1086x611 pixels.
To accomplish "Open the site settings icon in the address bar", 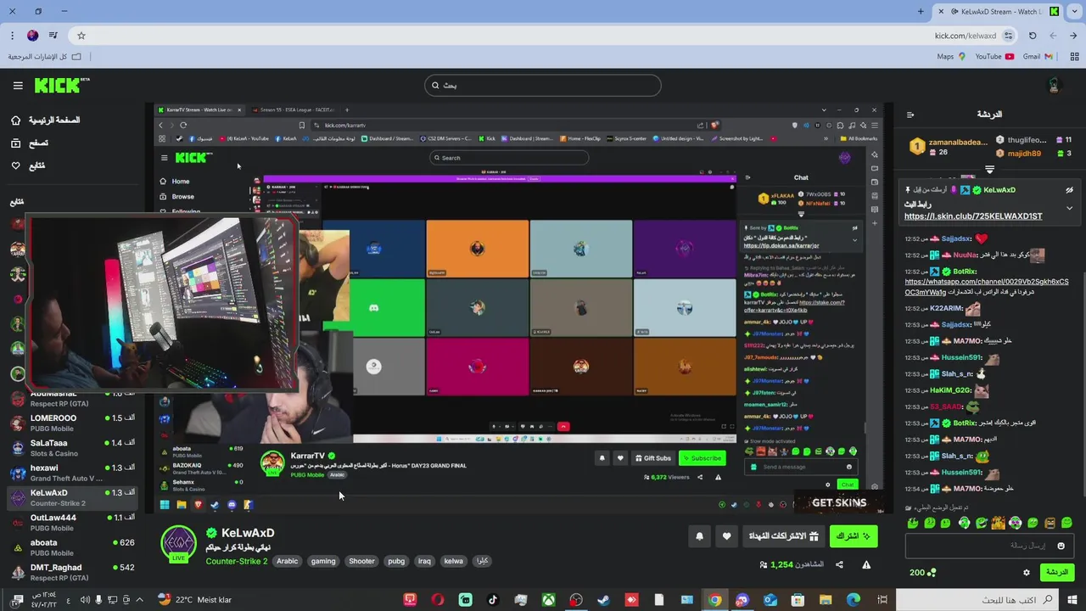I will 1008,36.
